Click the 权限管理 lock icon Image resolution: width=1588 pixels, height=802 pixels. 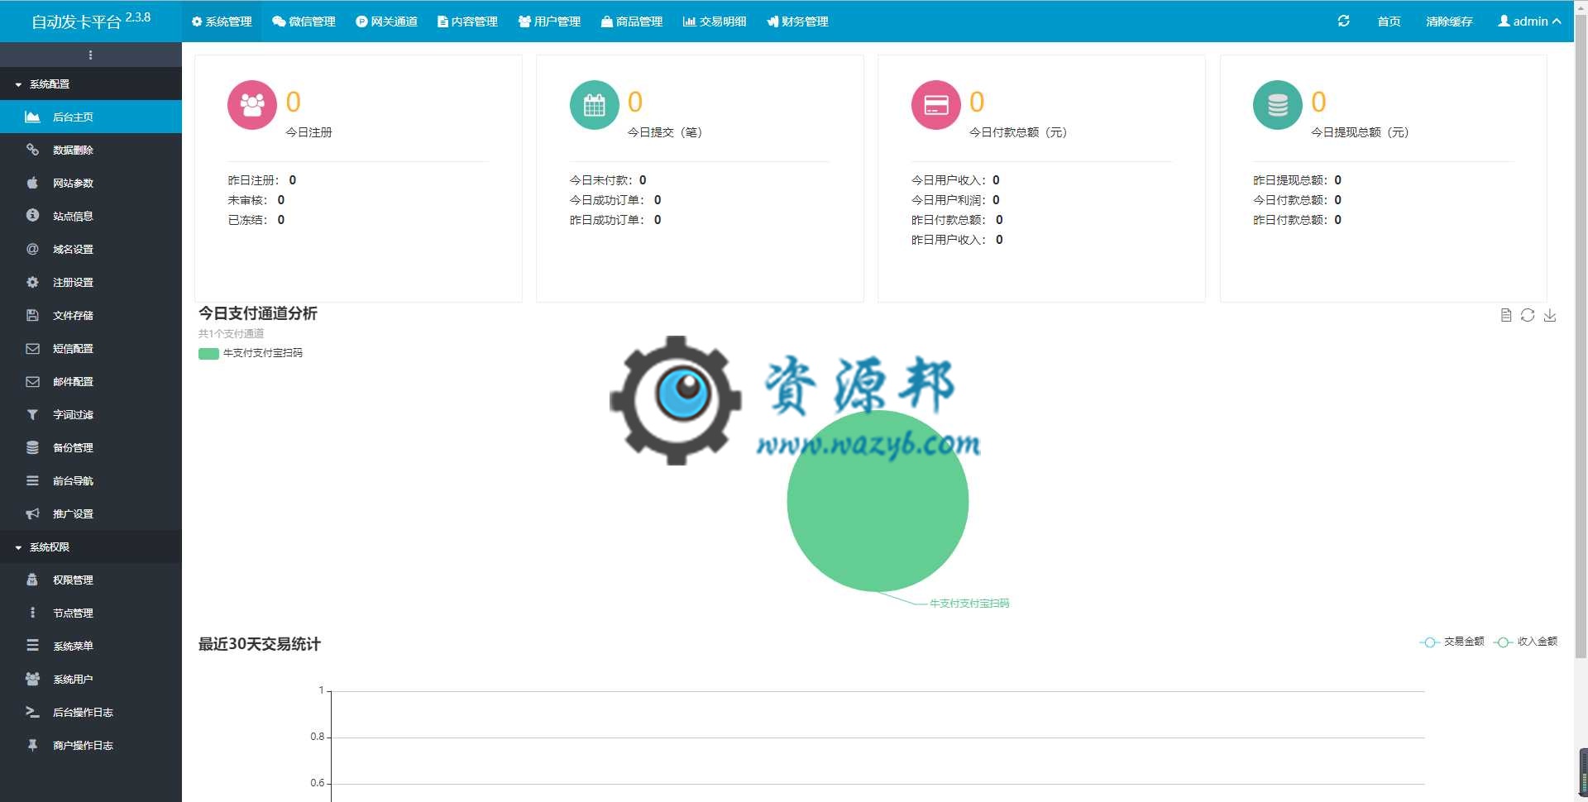[32, 580]
